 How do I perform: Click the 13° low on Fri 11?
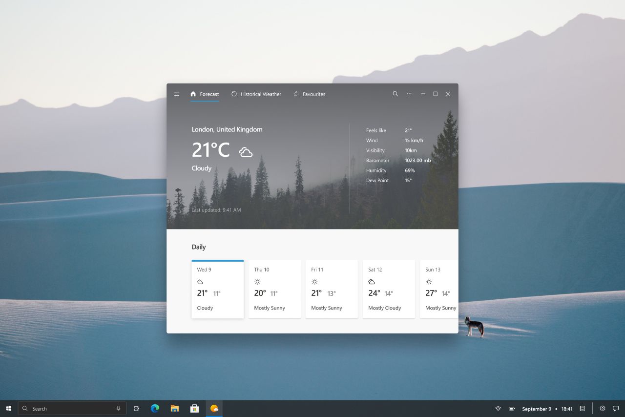click(x=332, y=293)
